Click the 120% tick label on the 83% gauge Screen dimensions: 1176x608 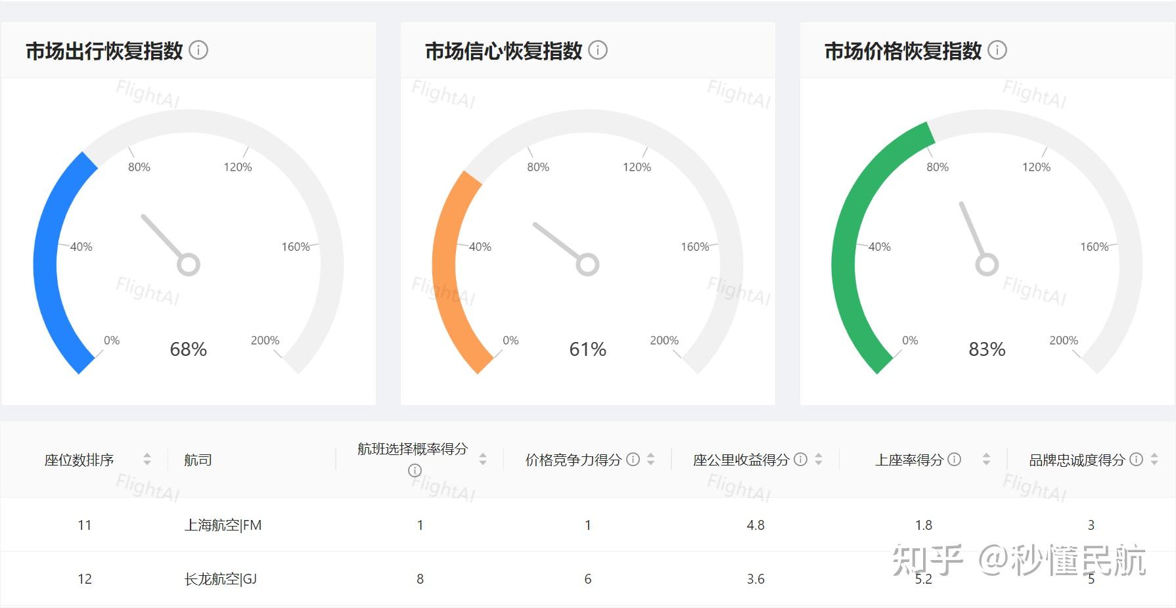[1037, 167]
